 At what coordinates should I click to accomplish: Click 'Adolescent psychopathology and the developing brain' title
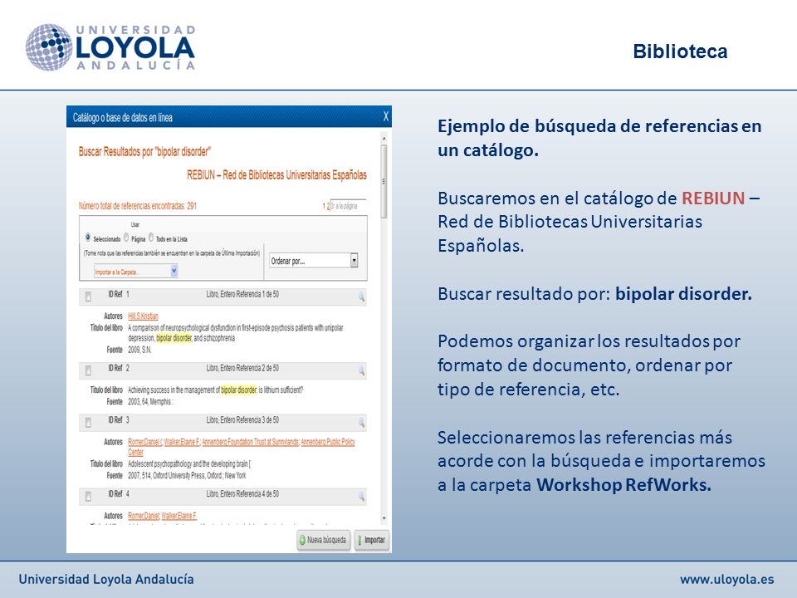(189, 463)
